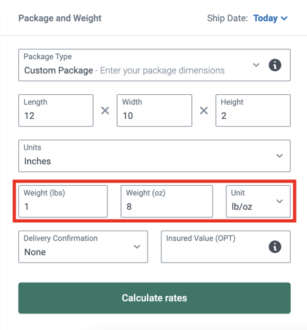Click the multiply sign between Length and Width
This screenshot has height=330, width=307.
105,110
